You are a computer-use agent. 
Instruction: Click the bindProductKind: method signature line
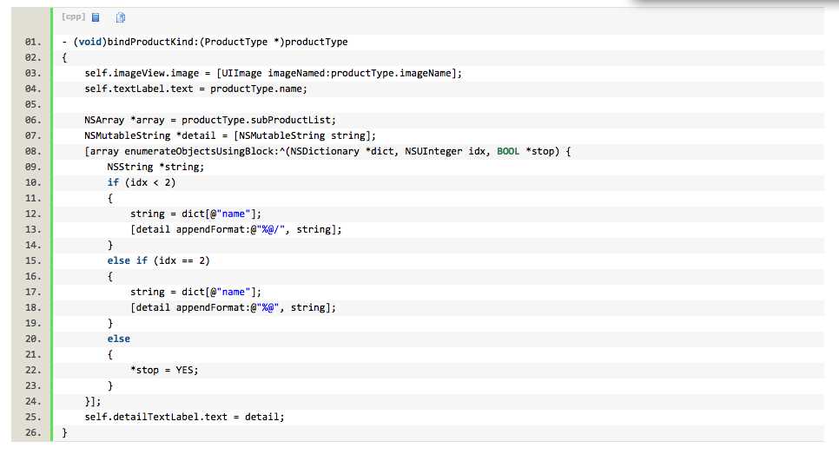coord(205,42)
